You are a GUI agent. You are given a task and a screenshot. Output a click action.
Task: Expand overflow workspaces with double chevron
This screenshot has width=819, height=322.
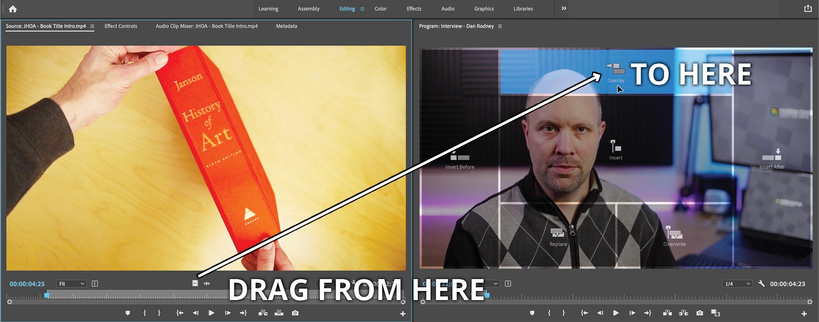tap(564, 8)
